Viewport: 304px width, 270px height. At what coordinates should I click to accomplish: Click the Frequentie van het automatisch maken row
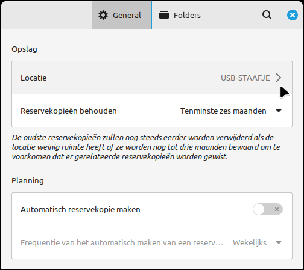pos(152,242)
